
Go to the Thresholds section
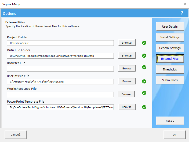click(x=170, y=69)
